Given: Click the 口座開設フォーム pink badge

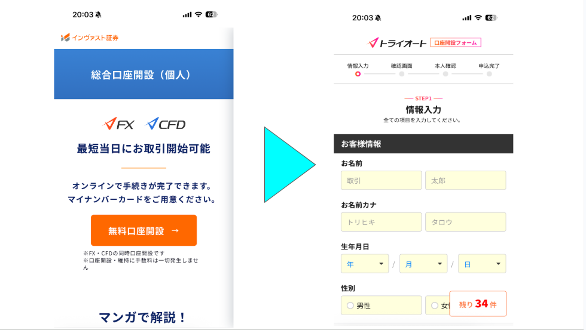Looking at the screenshot, I should pyautogui.click(x=455, y=43).
